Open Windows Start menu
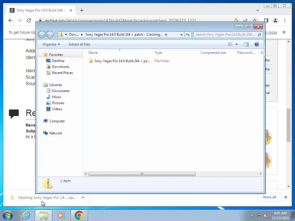Viewport: 295px width, 221px height. tap(8, 215)
